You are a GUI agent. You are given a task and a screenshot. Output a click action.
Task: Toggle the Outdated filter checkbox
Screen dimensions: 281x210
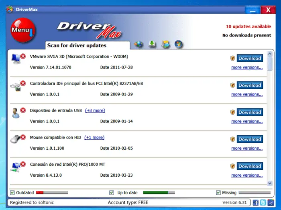(x=12, y=193)
